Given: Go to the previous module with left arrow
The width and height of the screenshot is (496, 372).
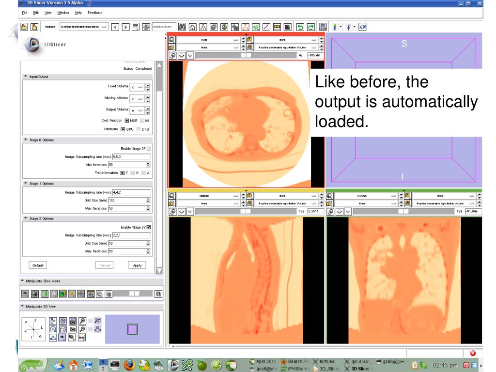Looking at the screenshot, I should [115, 27].
